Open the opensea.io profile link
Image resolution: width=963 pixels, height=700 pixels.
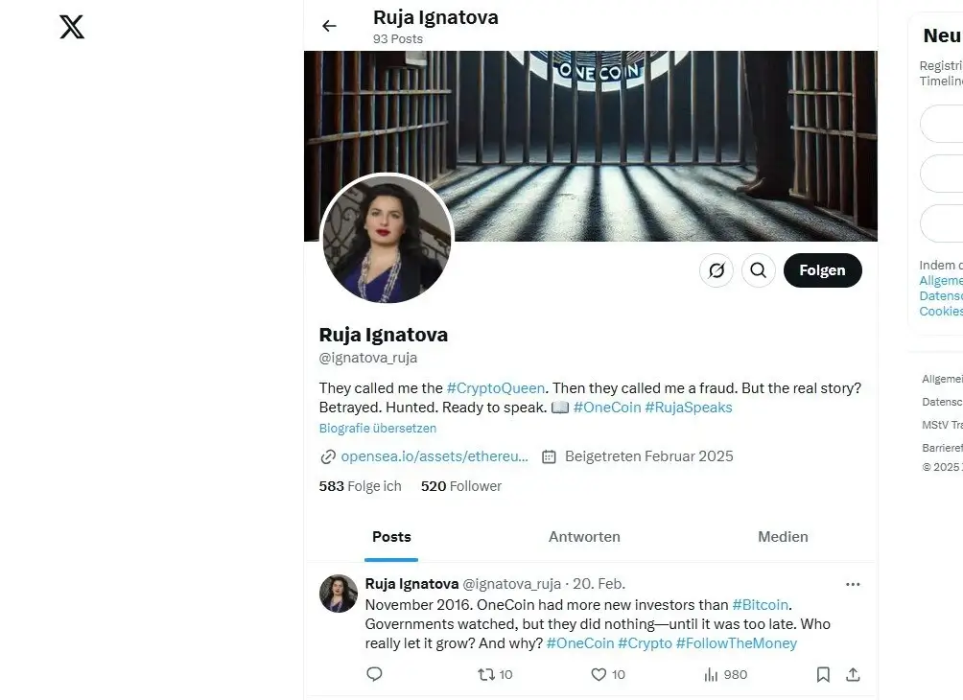coord(435,456)
